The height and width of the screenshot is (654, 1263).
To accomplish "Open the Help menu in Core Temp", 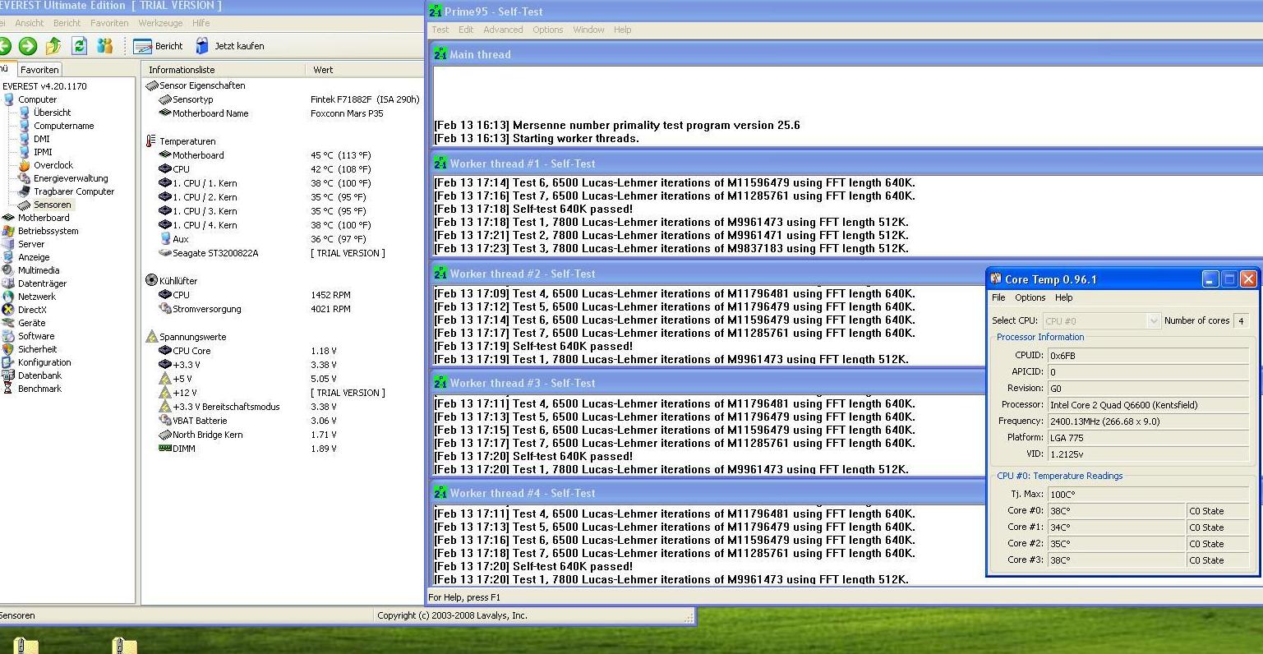I will [x=1063, y=297].
